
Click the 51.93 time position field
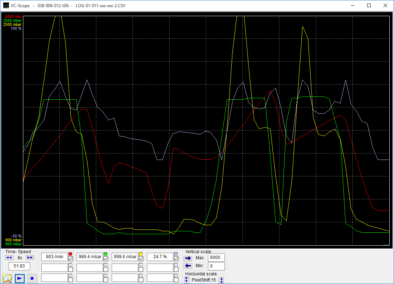point(19,266)
